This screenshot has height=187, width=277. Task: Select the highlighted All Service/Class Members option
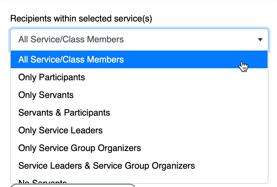tap(71, 60)
